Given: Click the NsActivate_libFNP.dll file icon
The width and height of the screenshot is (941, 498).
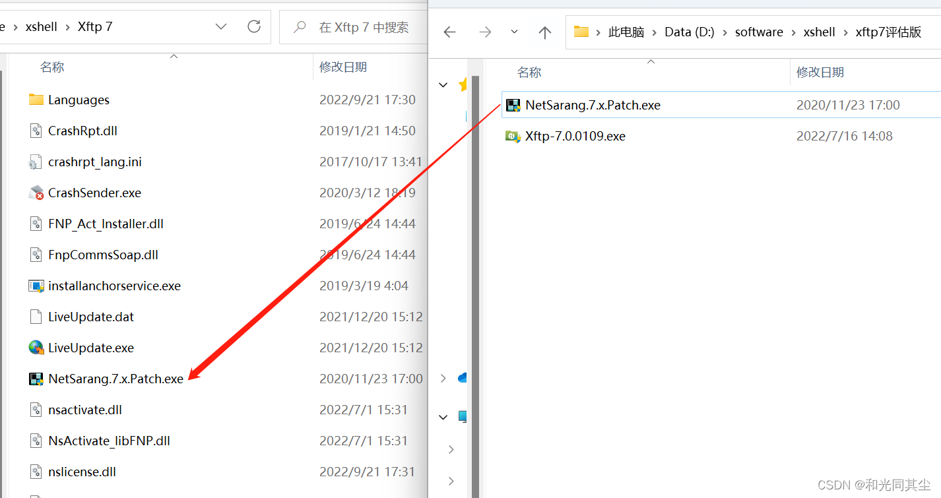Looking at the screenshot, I should [x=36, y=441].
